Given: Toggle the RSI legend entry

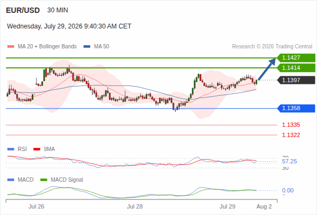Looking at the screenshot, I should click(x=17, y=149).
